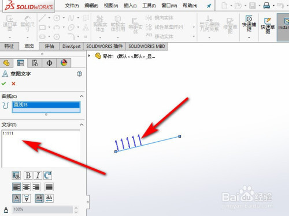Select the Arc sketch tool

57,27
